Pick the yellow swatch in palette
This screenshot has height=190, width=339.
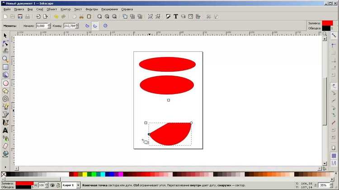85,174
